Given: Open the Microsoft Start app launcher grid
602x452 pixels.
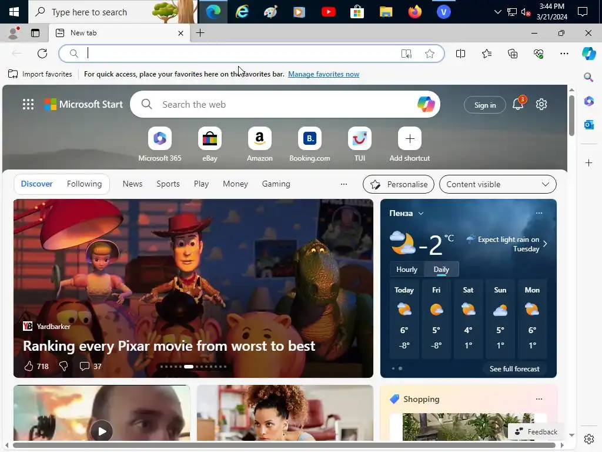Looking at the screenshot, I should (28, 104).
